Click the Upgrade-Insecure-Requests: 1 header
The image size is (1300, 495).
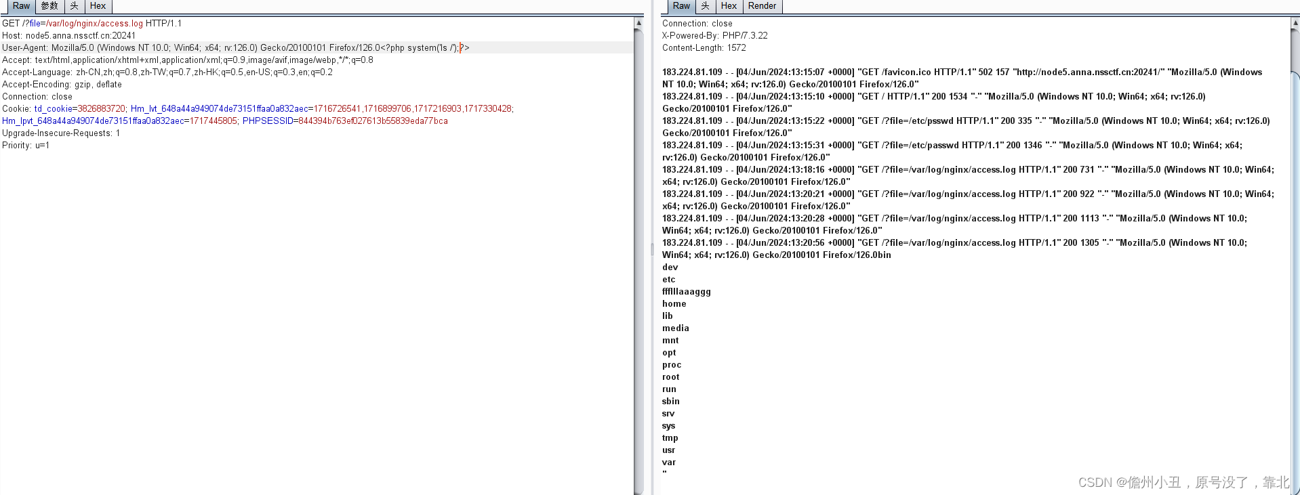click(61, 133)
